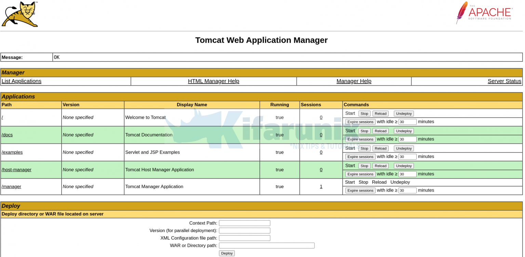Image resolution: width=525 pixels, height=257 pixels.
Task: Undeploy the /host-manager application
Action: tap(403, 166)
